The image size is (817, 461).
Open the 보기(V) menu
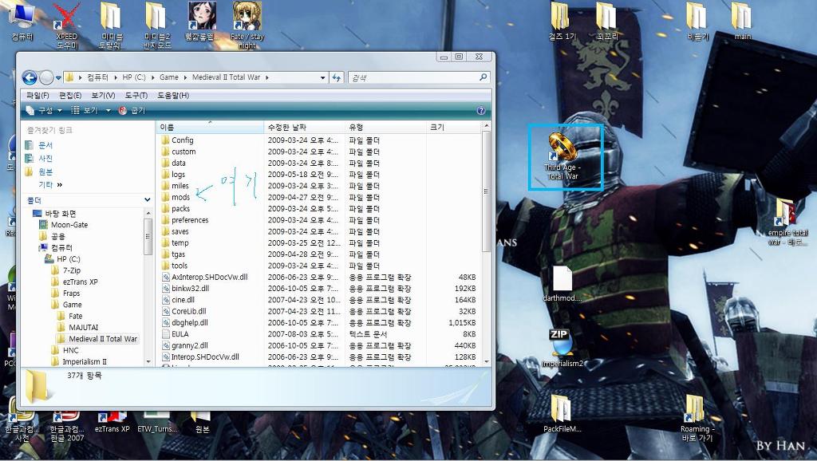point(103,96)
